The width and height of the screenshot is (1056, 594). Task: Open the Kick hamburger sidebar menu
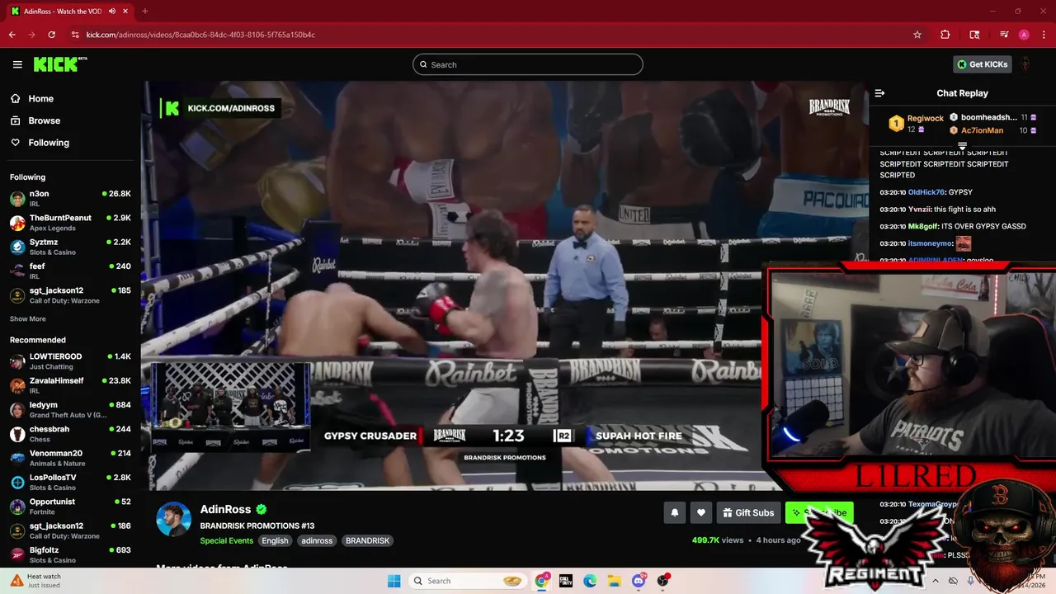(x=17, y=64)
